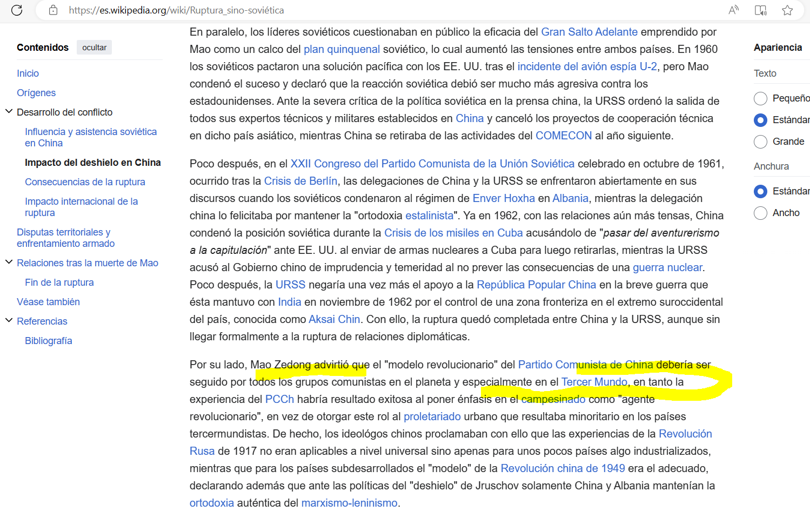Screen dimensions: 810x518
Task: Follow the Revolución Rusa link
Action: [x=685, y=434]
